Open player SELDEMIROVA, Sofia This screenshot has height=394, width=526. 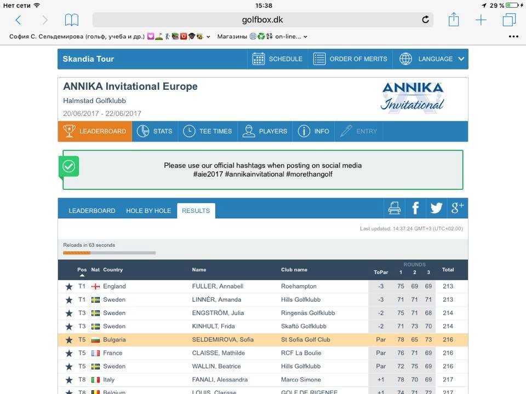coord(223,340)
